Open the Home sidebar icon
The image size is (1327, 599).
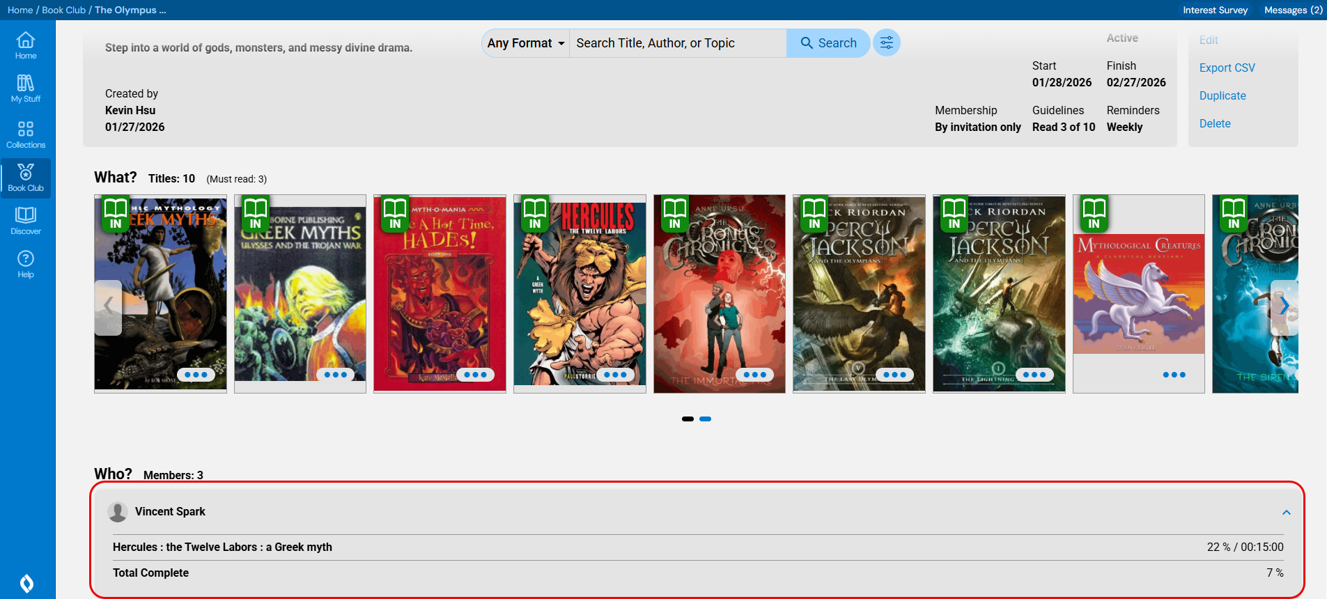pos(26,45)
